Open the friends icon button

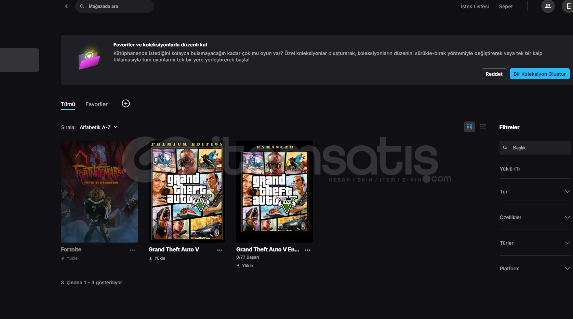[x=548, y=6]
